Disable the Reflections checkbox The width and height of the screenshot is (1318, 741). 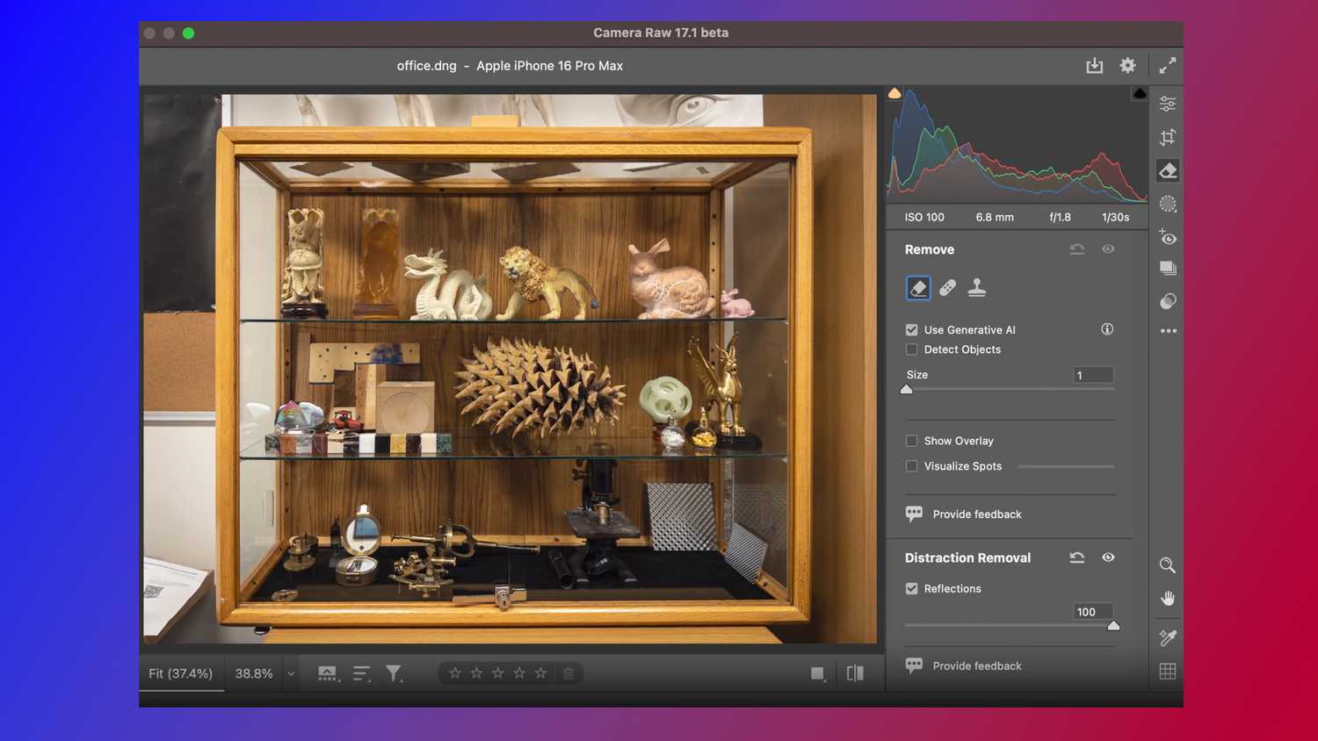[911, 588]
